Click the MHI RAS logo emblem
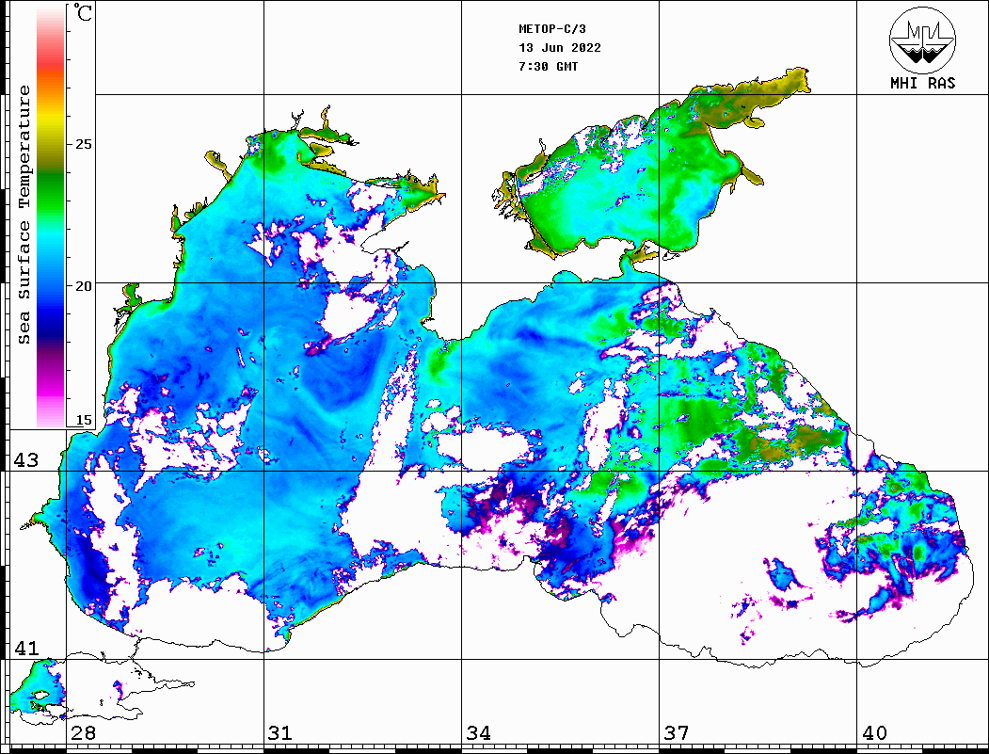 (x=923, y=40)
